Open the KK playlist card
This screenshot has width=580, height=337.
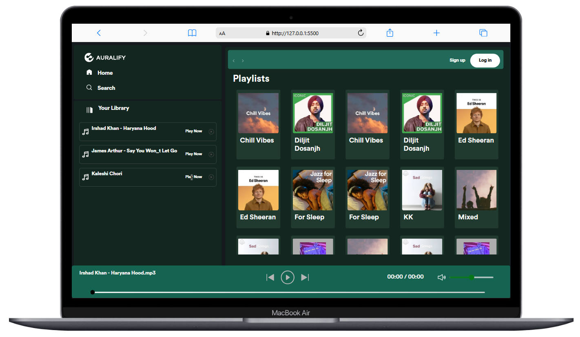[422, 197]
